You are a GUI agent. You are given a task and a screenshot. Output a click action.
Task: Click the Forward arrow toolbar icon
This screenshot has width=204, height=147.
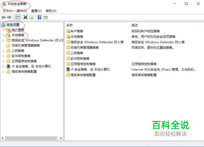(9, 17)
